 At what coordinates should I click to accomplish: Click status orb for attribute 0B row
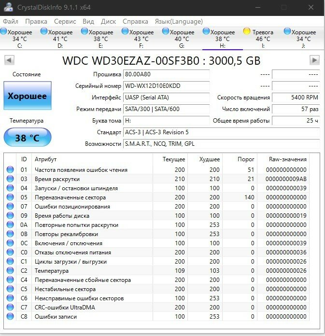(x=10, y=234)
